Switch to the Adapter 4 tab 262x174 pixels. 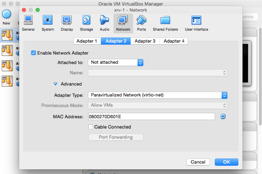174,41
